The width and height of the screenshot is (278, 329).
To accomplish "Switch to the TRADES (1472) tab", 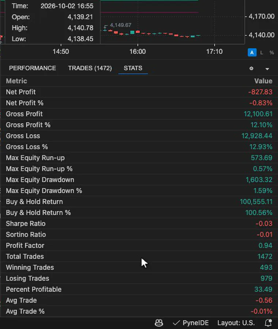I will 90,68.
